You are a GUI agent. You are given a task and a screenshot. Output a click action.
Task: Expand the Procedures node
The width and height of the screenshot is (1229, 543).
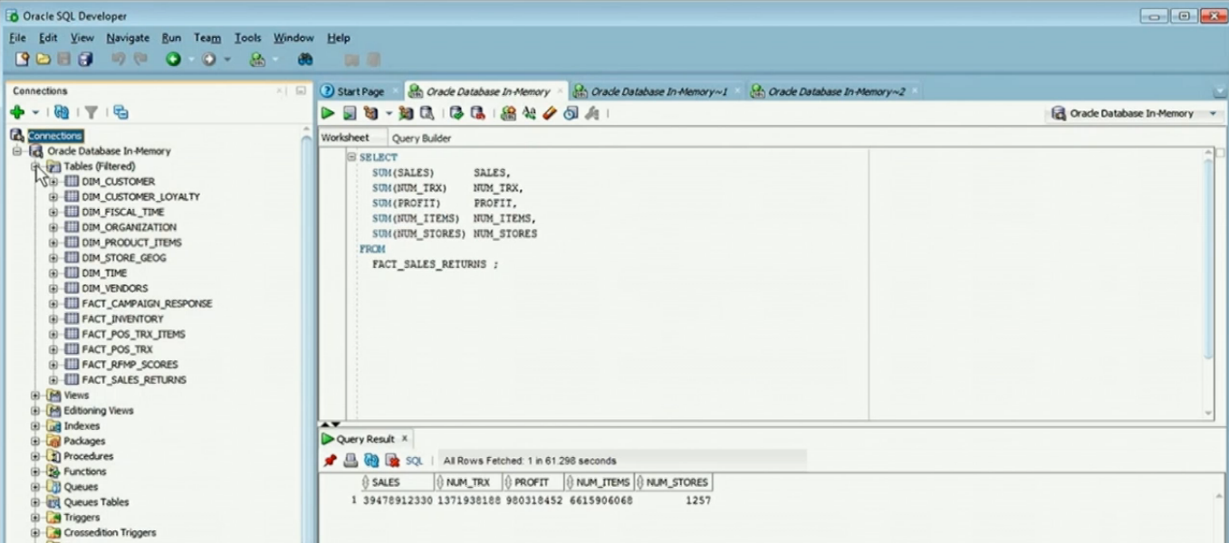35,456
